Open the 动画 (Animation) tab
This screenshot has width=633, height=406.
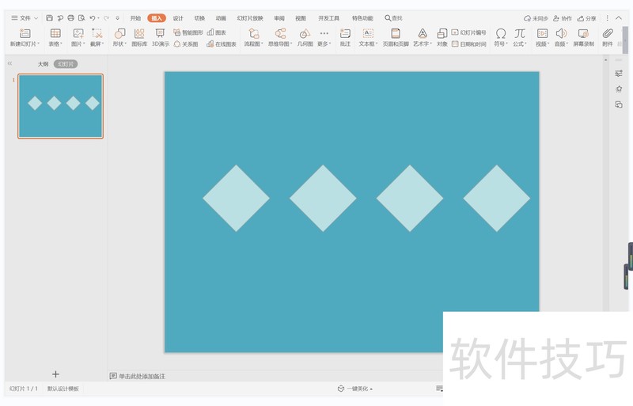(221, 17)
